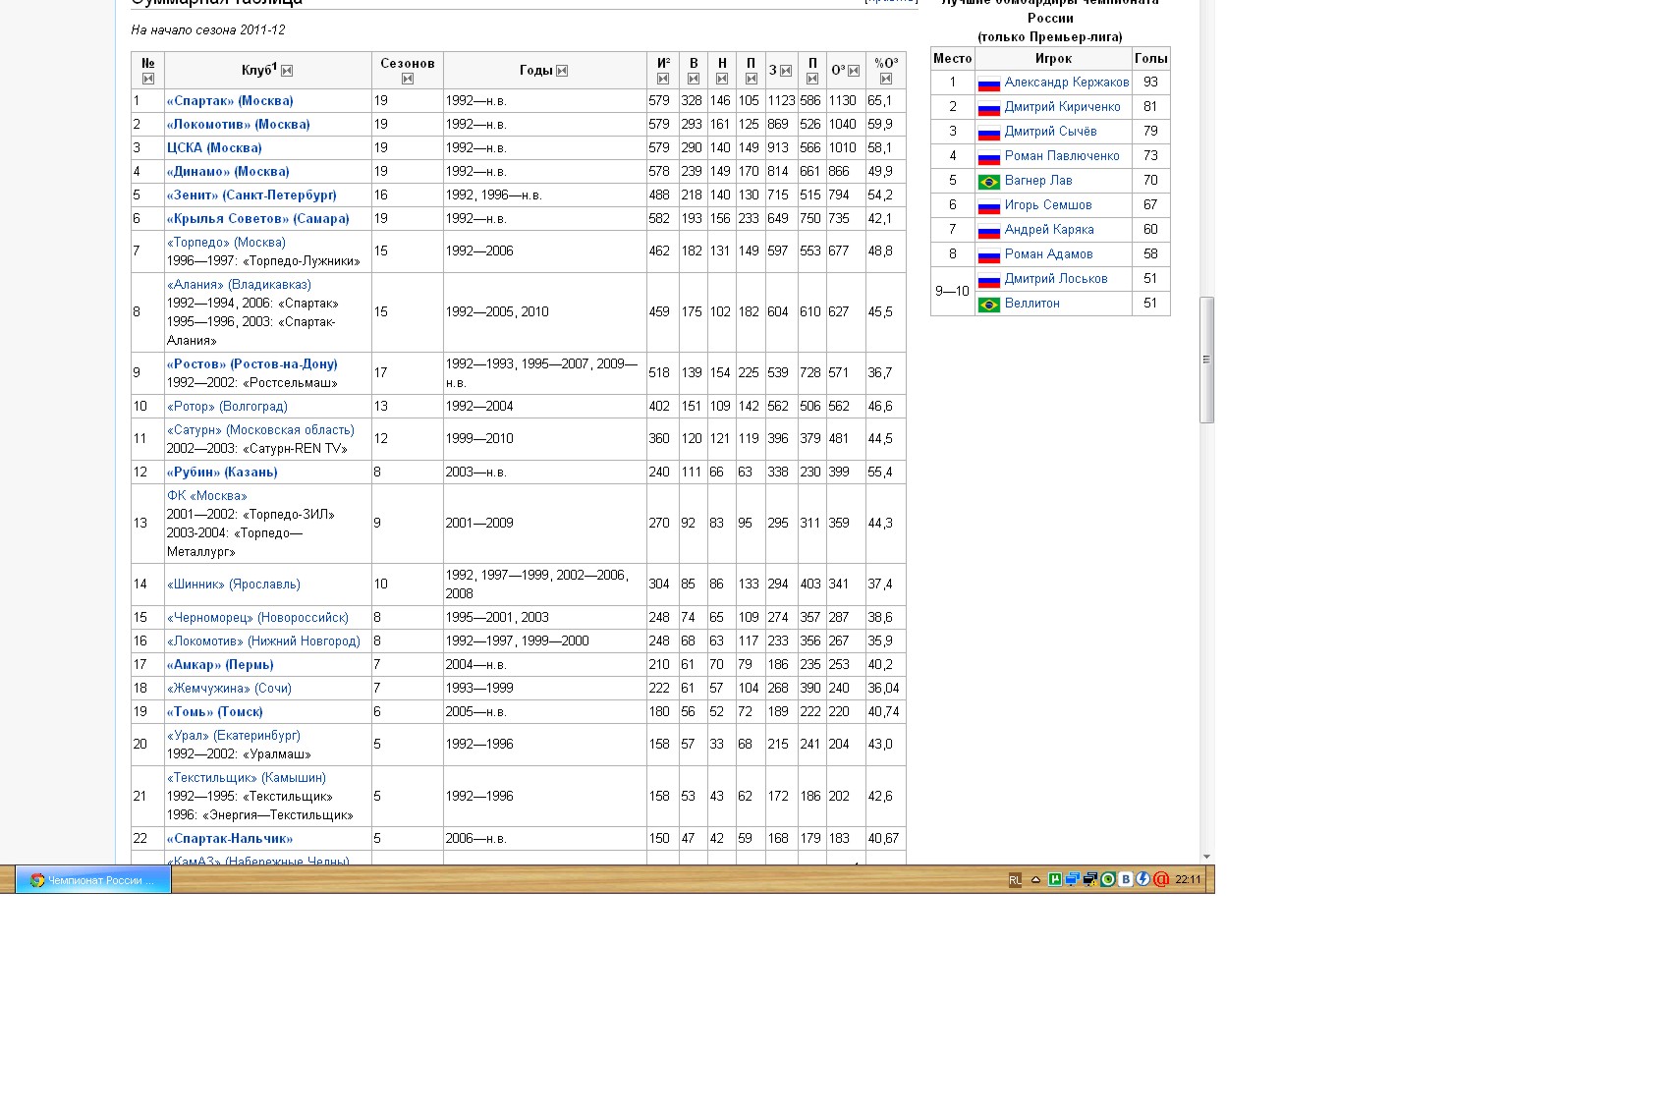
Task: Open the «Спартак» (Москва) club link
Action: coord(230,100)
